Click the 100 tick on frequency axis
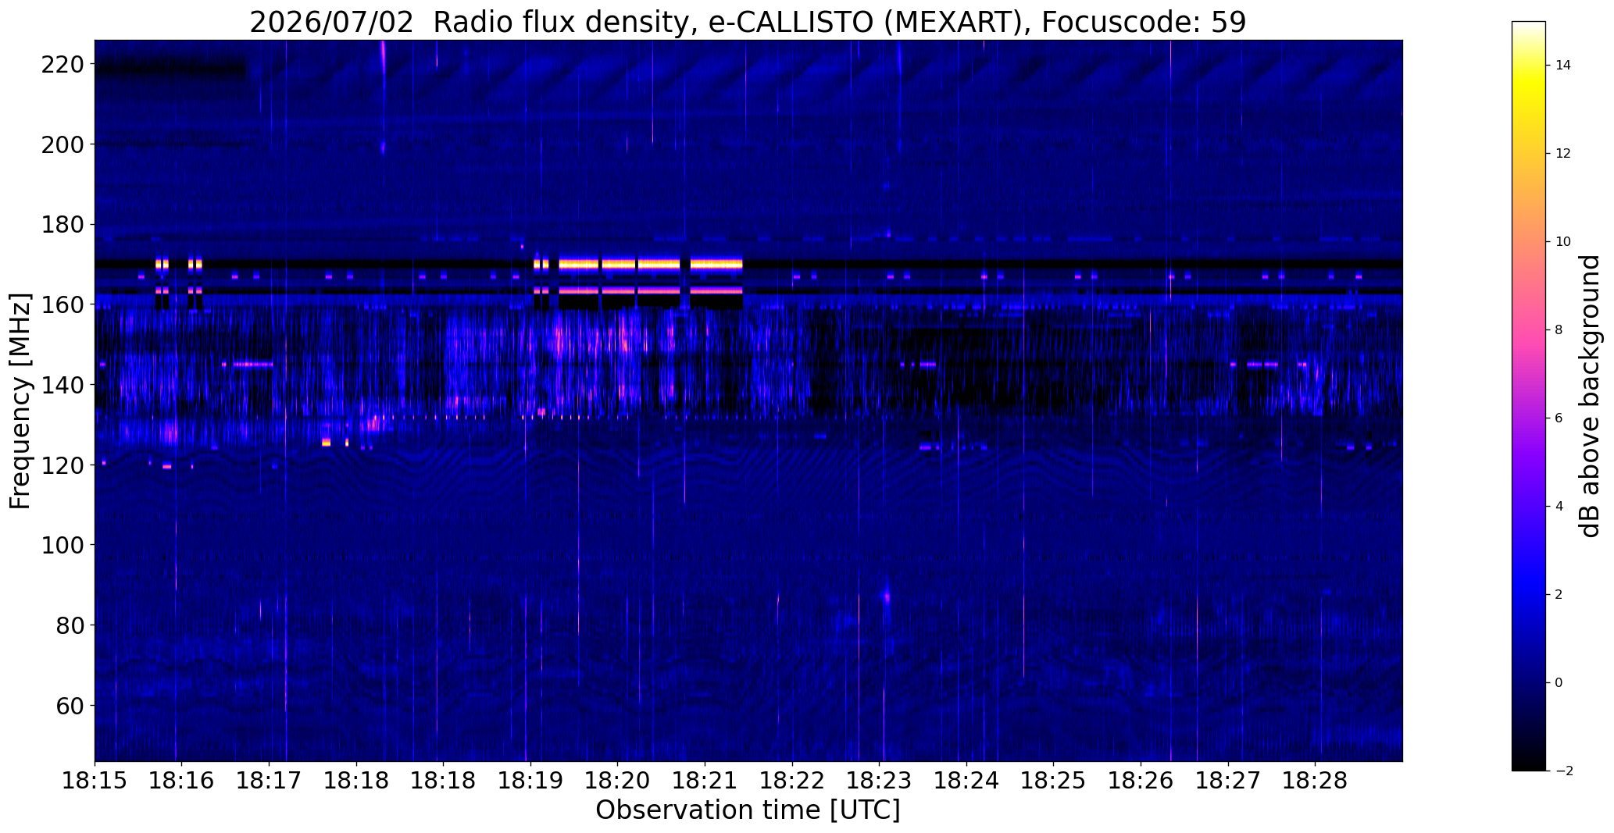Screen dimensions: 1614x833 61,545
